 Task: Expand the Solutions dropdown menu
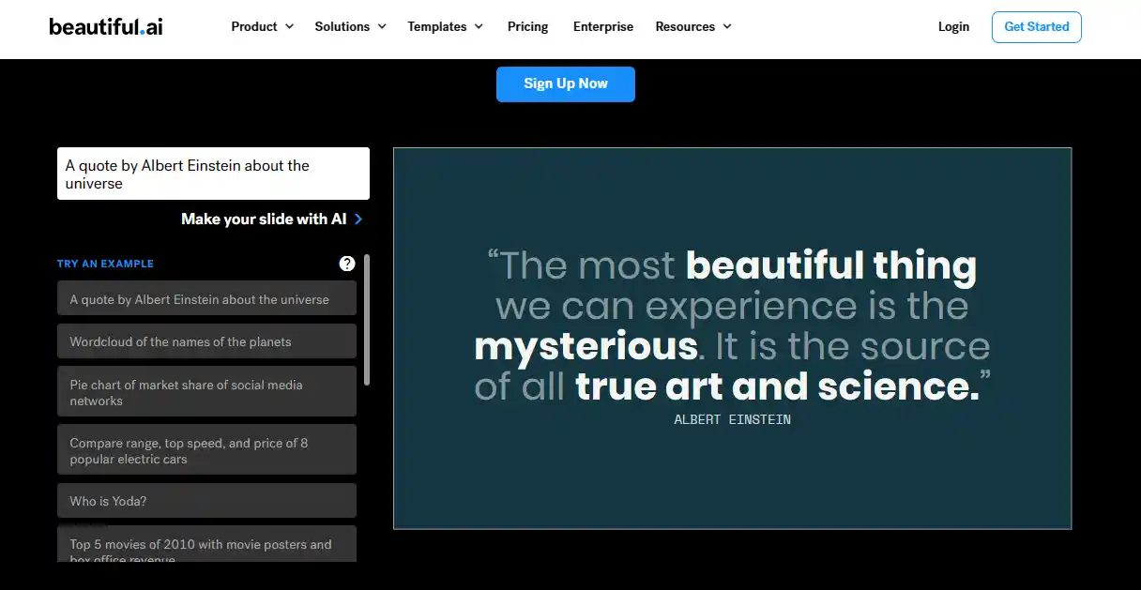[x=351, y=26]
